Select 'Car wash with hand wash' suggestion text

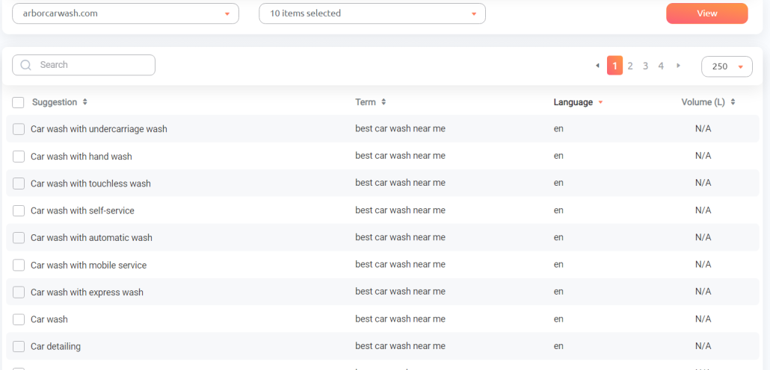[x=81, y=157]
